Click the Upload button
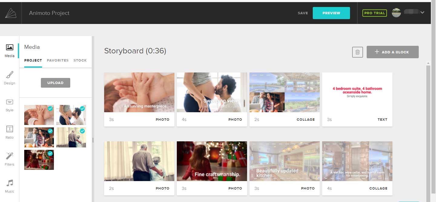 tap(55, 82)
